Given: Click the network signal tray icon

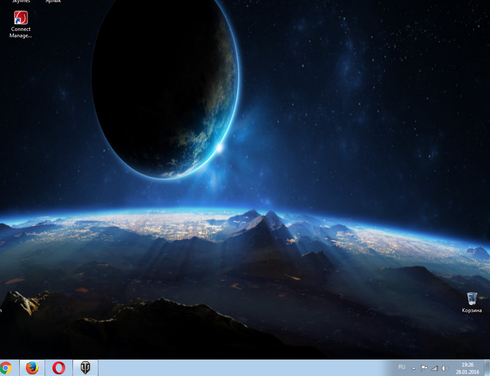Looking at the screenshot, I should [x=434, y=368].
